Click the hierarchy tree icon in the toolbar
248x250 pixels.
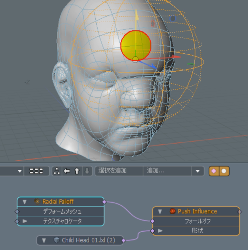(x=57, y=171)
